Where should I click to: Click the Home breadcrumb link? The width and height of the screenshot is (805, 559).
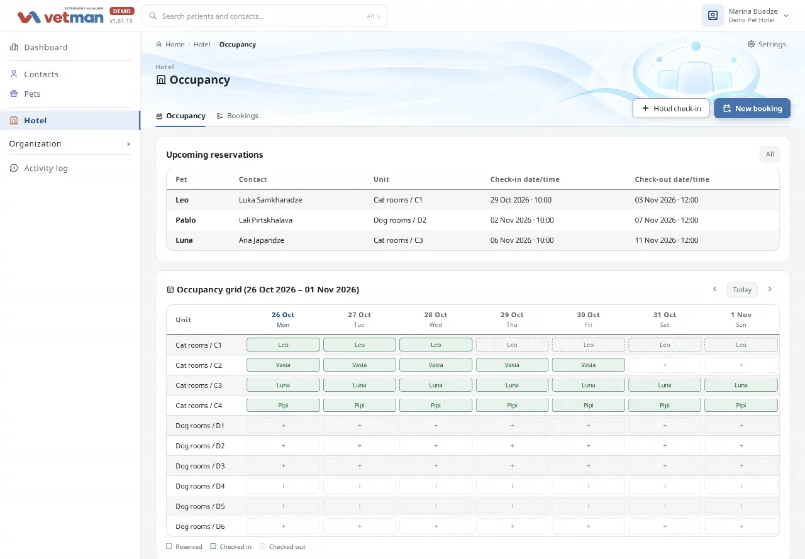pos(175,45)
